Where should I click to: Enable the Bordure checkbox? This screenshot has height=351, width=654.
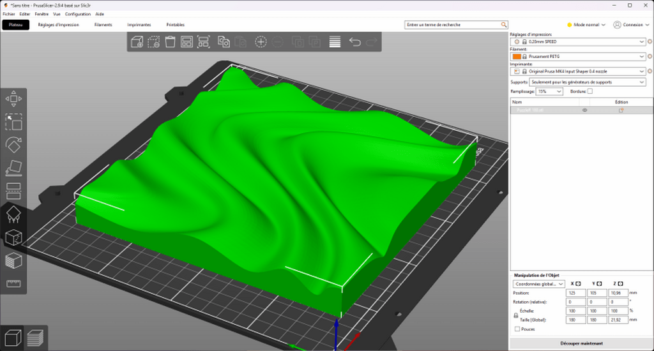(x=589, y=91)
